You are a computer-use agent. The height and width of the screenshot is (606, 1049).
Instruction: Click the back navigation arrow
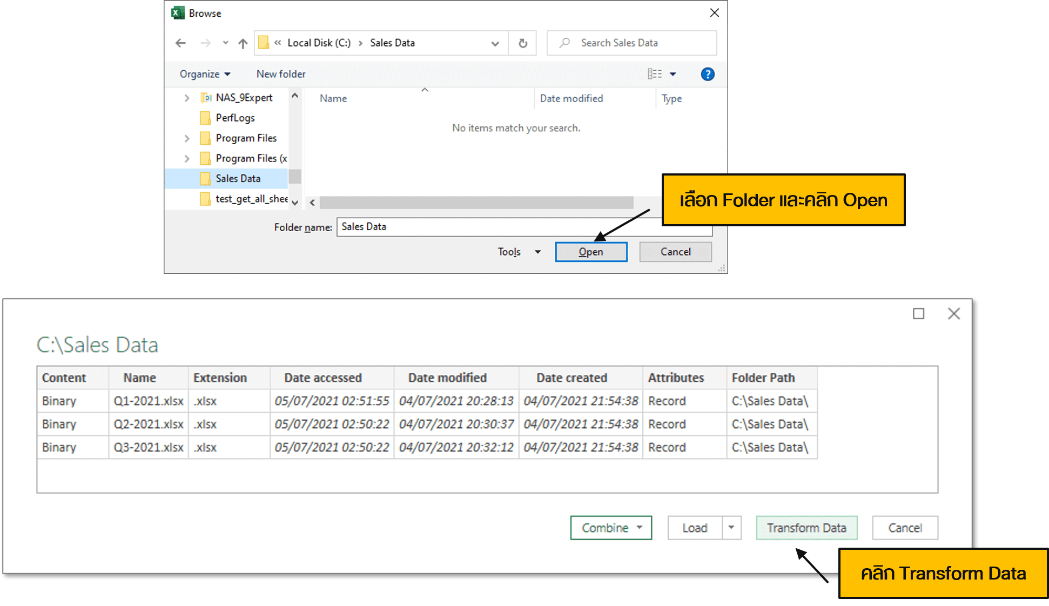point(180,43)
